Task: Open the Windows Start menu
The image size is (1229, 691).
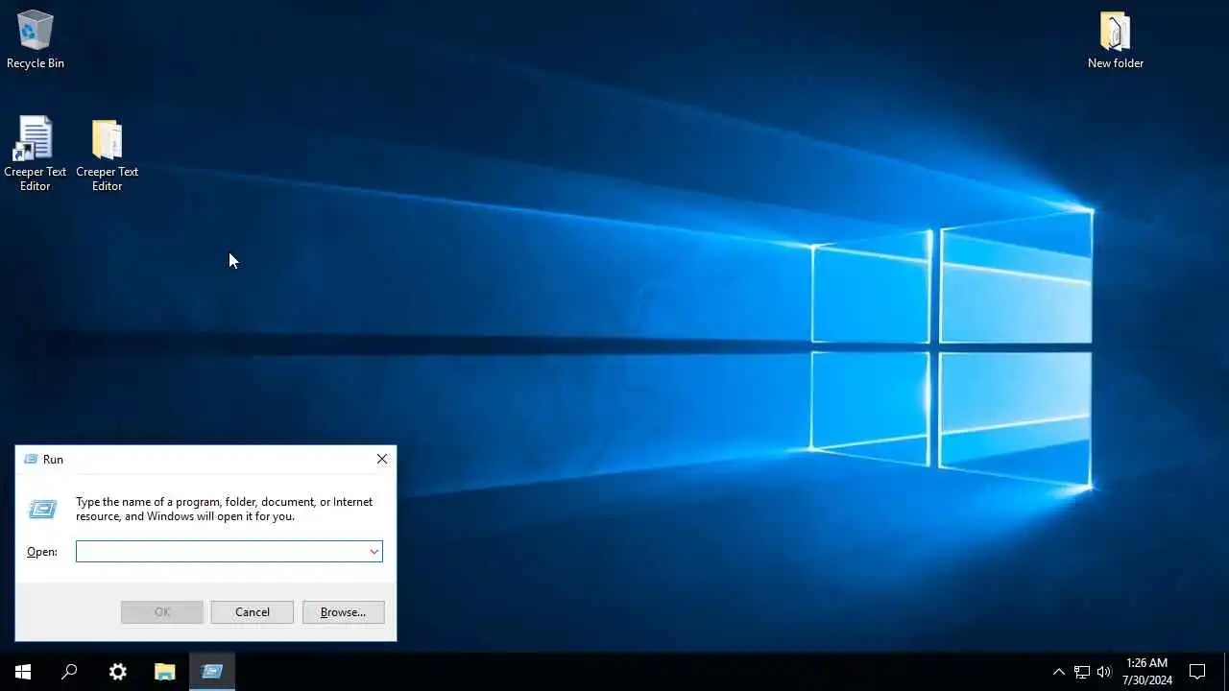Action: [x=23, y=672]
